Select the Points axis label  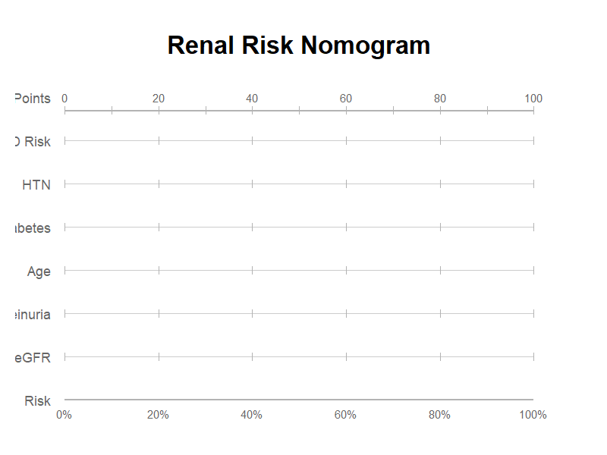33,99
